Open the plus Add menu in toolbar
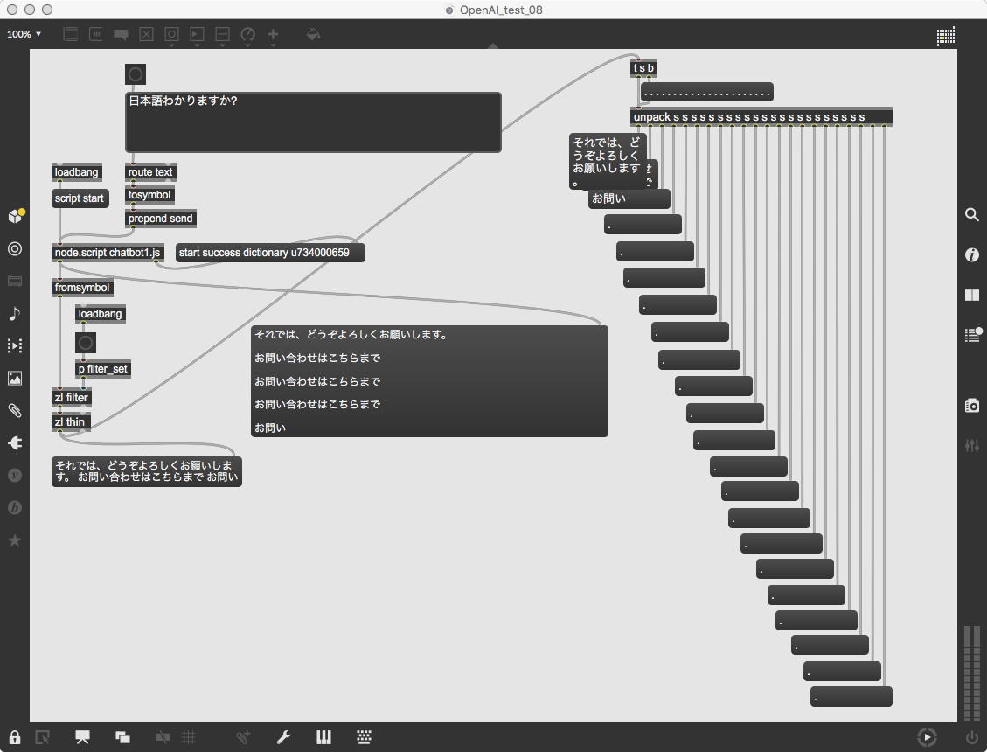The height and width of the screenshot is (752, 987). click(273, 36)
